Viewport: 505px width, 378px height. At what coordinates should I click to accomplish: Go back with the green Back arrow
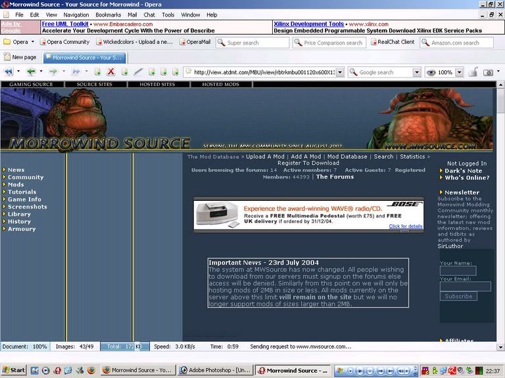tap(32, 72)
